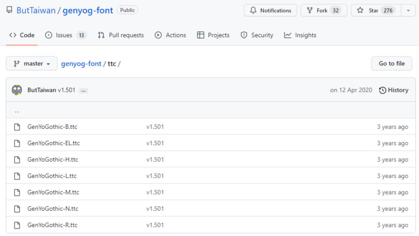Open v1.501 commit for GenYoGothic-R.ttc
This screenshot has height=236, width=419.
click(x=155, y=225)
